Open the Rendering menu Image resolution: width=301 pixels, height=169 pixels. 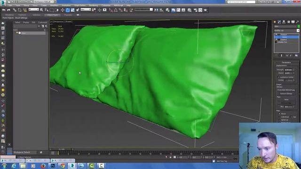94,6
